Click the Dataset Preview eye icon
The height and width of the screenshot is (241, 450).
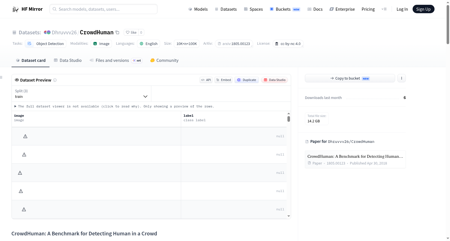[x=17, y=80]
